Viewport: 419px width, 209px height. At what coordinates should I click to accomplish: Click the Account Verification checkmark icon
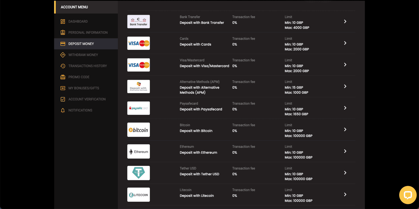click(63, 99)
